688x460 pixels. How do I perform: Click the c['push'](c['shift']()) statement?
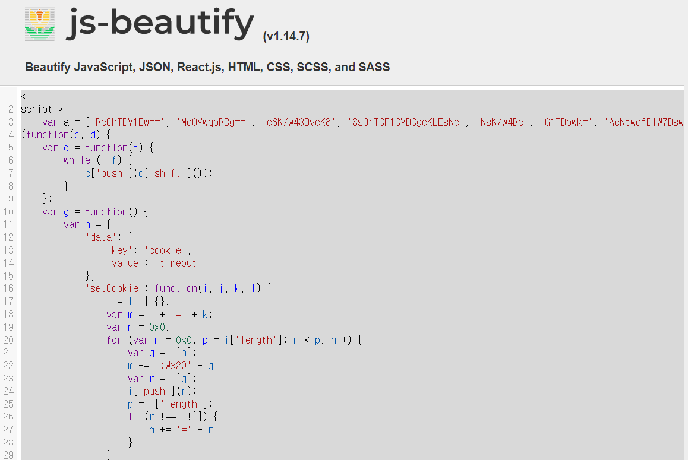pyautogui.click(x=149, y=173)
